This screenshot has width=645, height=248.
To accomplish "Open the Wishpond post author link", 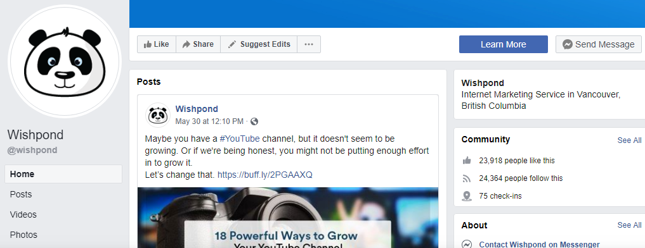I will 197,109.
